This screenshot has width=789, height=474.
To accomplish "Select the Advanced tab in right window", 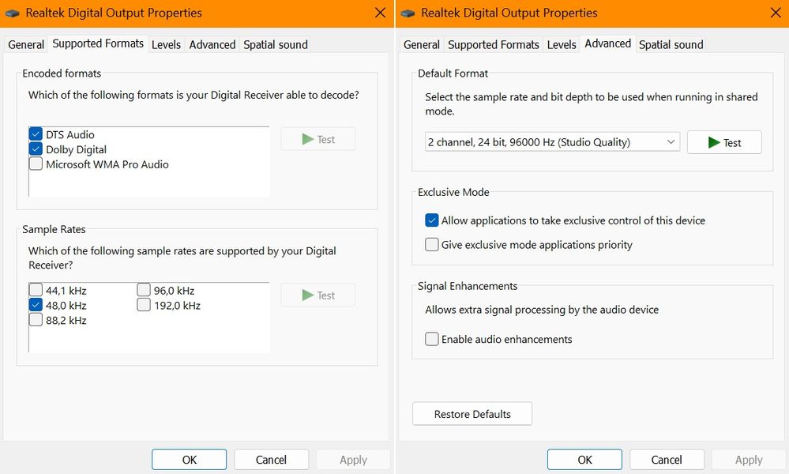I will point(608,43).
